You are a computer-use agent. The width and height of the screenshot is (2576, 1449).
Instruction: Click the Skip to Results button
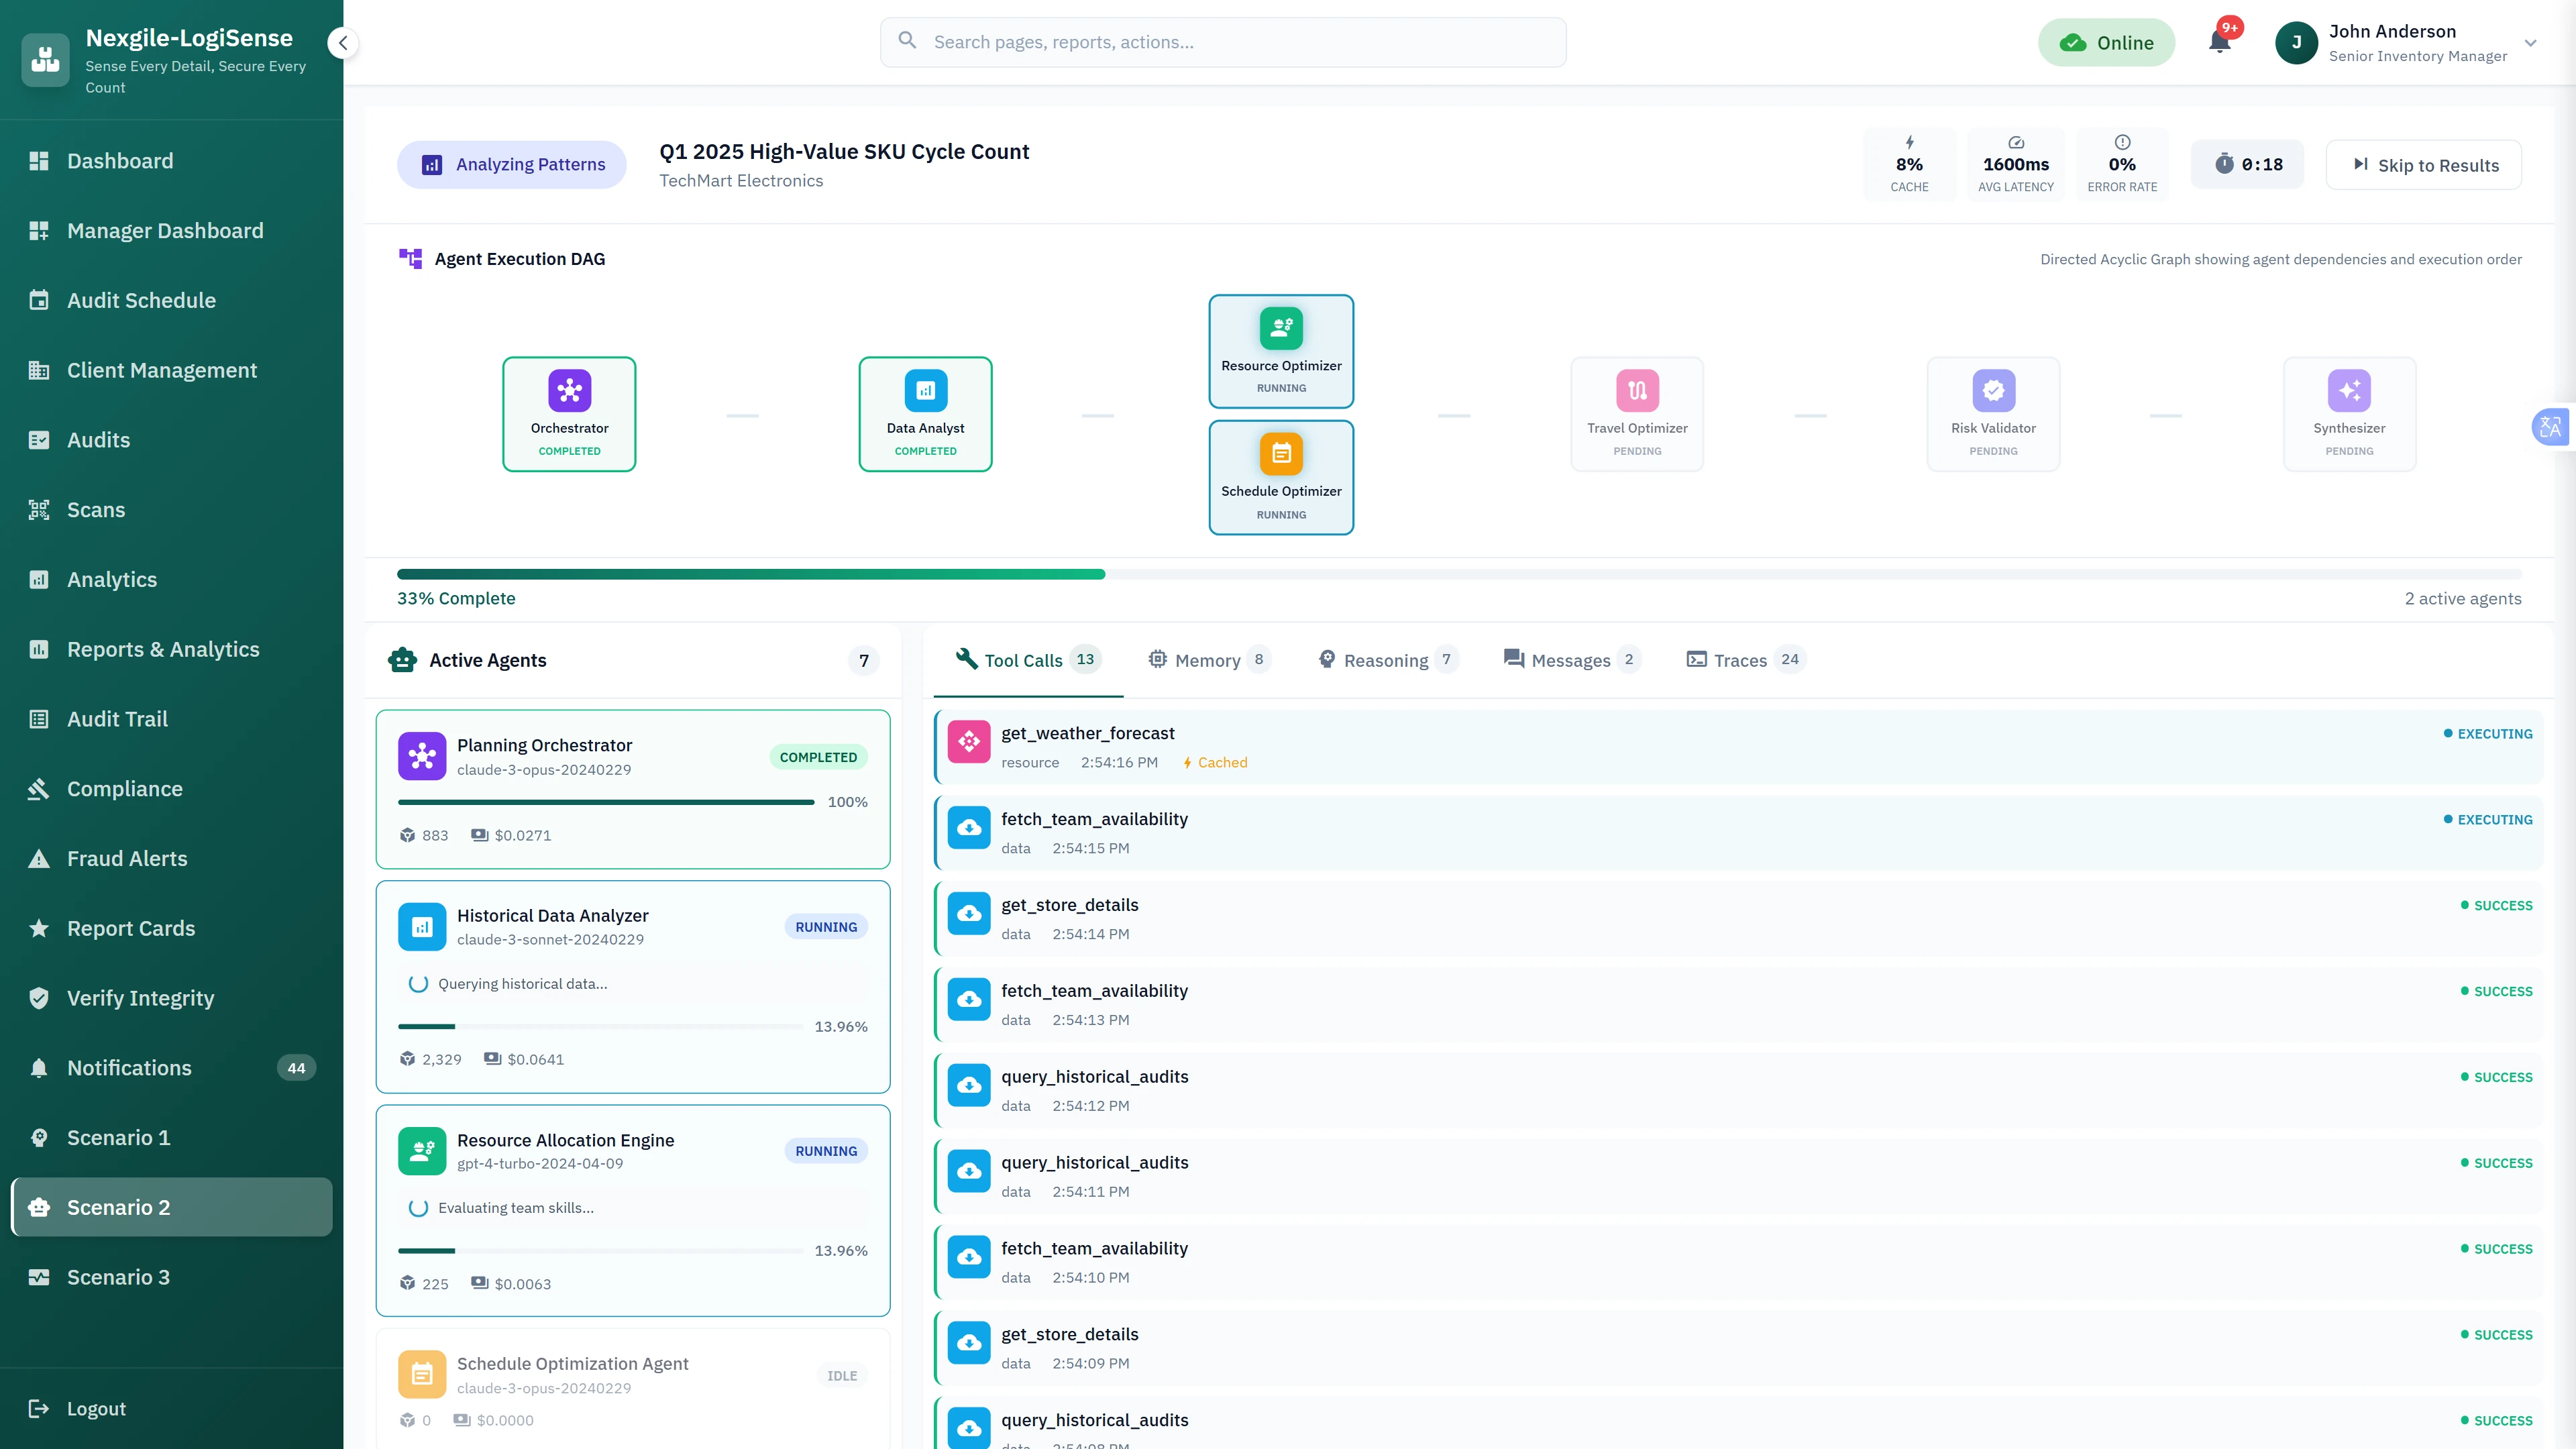(x=2424, y=164)
